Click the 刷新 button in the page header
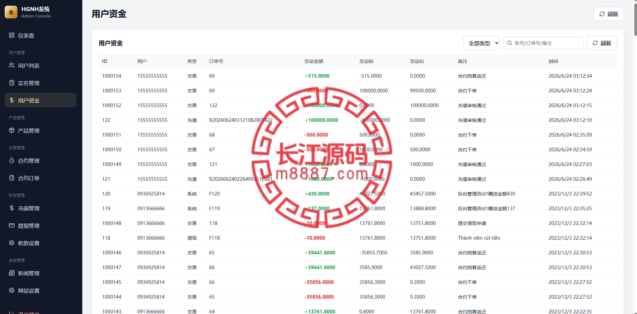 click(x=609, y=14)
